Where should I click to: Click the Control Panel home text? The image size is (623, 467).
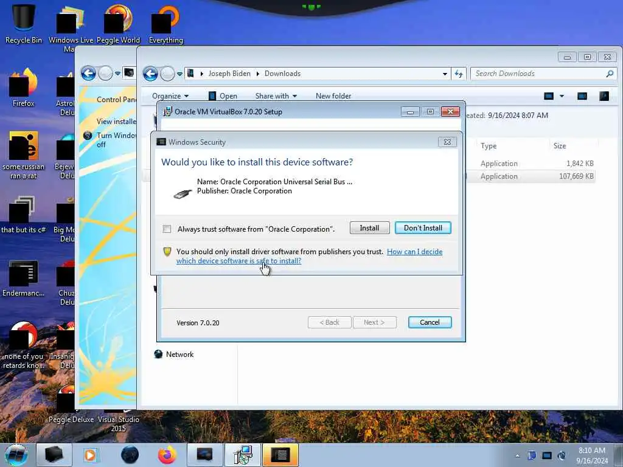(x=116, y=100)
